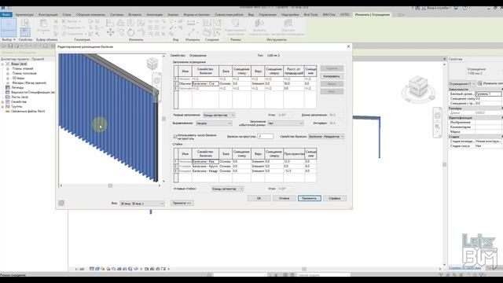This screenshot has height=283, width=503.
Task: Open the 'Вид' 3D view dropdown in dialog
Action: click(x=141, y=204)
